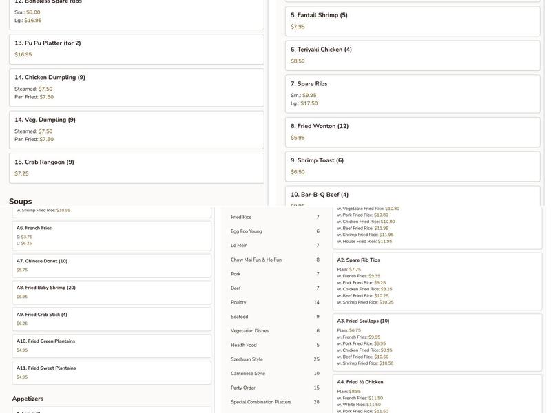This screenshot has height=413, width=551.
Task: Open the Fried Rice category
Action: click(x=241, y=217)
